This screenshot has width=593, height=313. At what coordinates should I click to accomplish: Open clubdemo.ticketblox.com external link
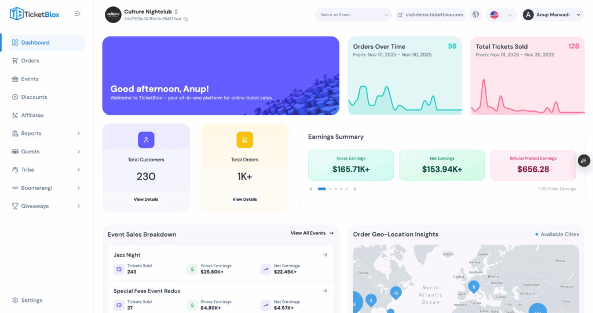(x=430, y=14)
